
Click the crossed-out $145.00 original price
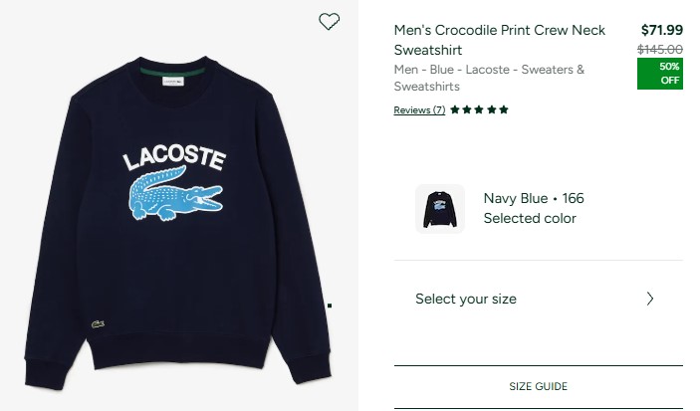660,49
